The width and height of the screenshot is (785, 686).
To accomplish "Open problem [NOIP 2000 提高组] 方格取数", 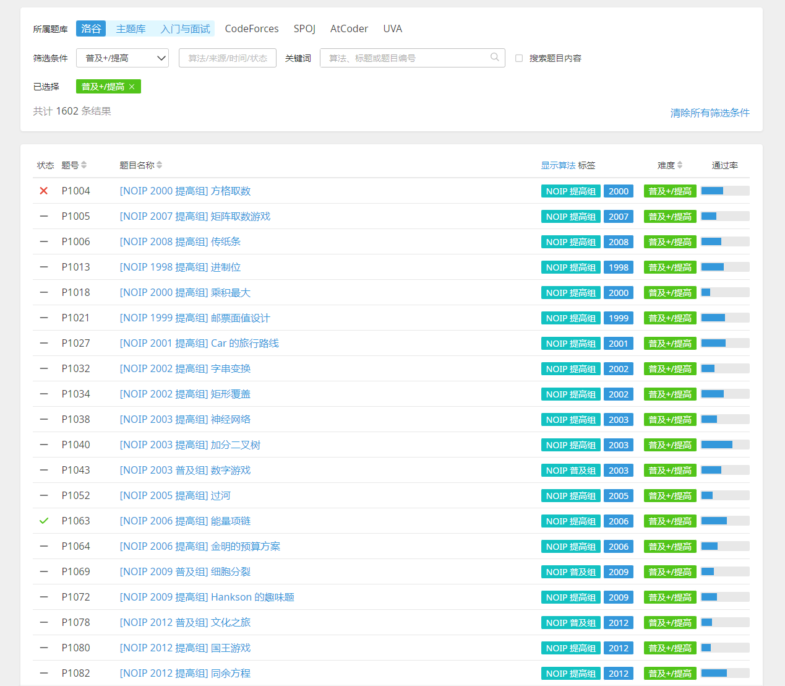I will 185,191.
